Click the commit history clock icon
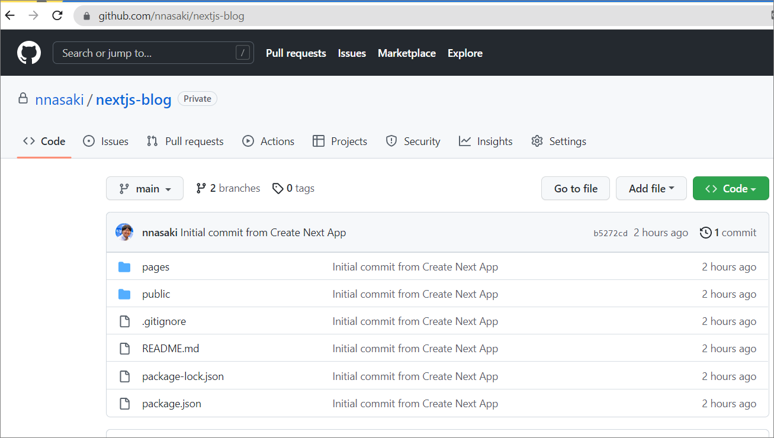 (x=705, y=233)
